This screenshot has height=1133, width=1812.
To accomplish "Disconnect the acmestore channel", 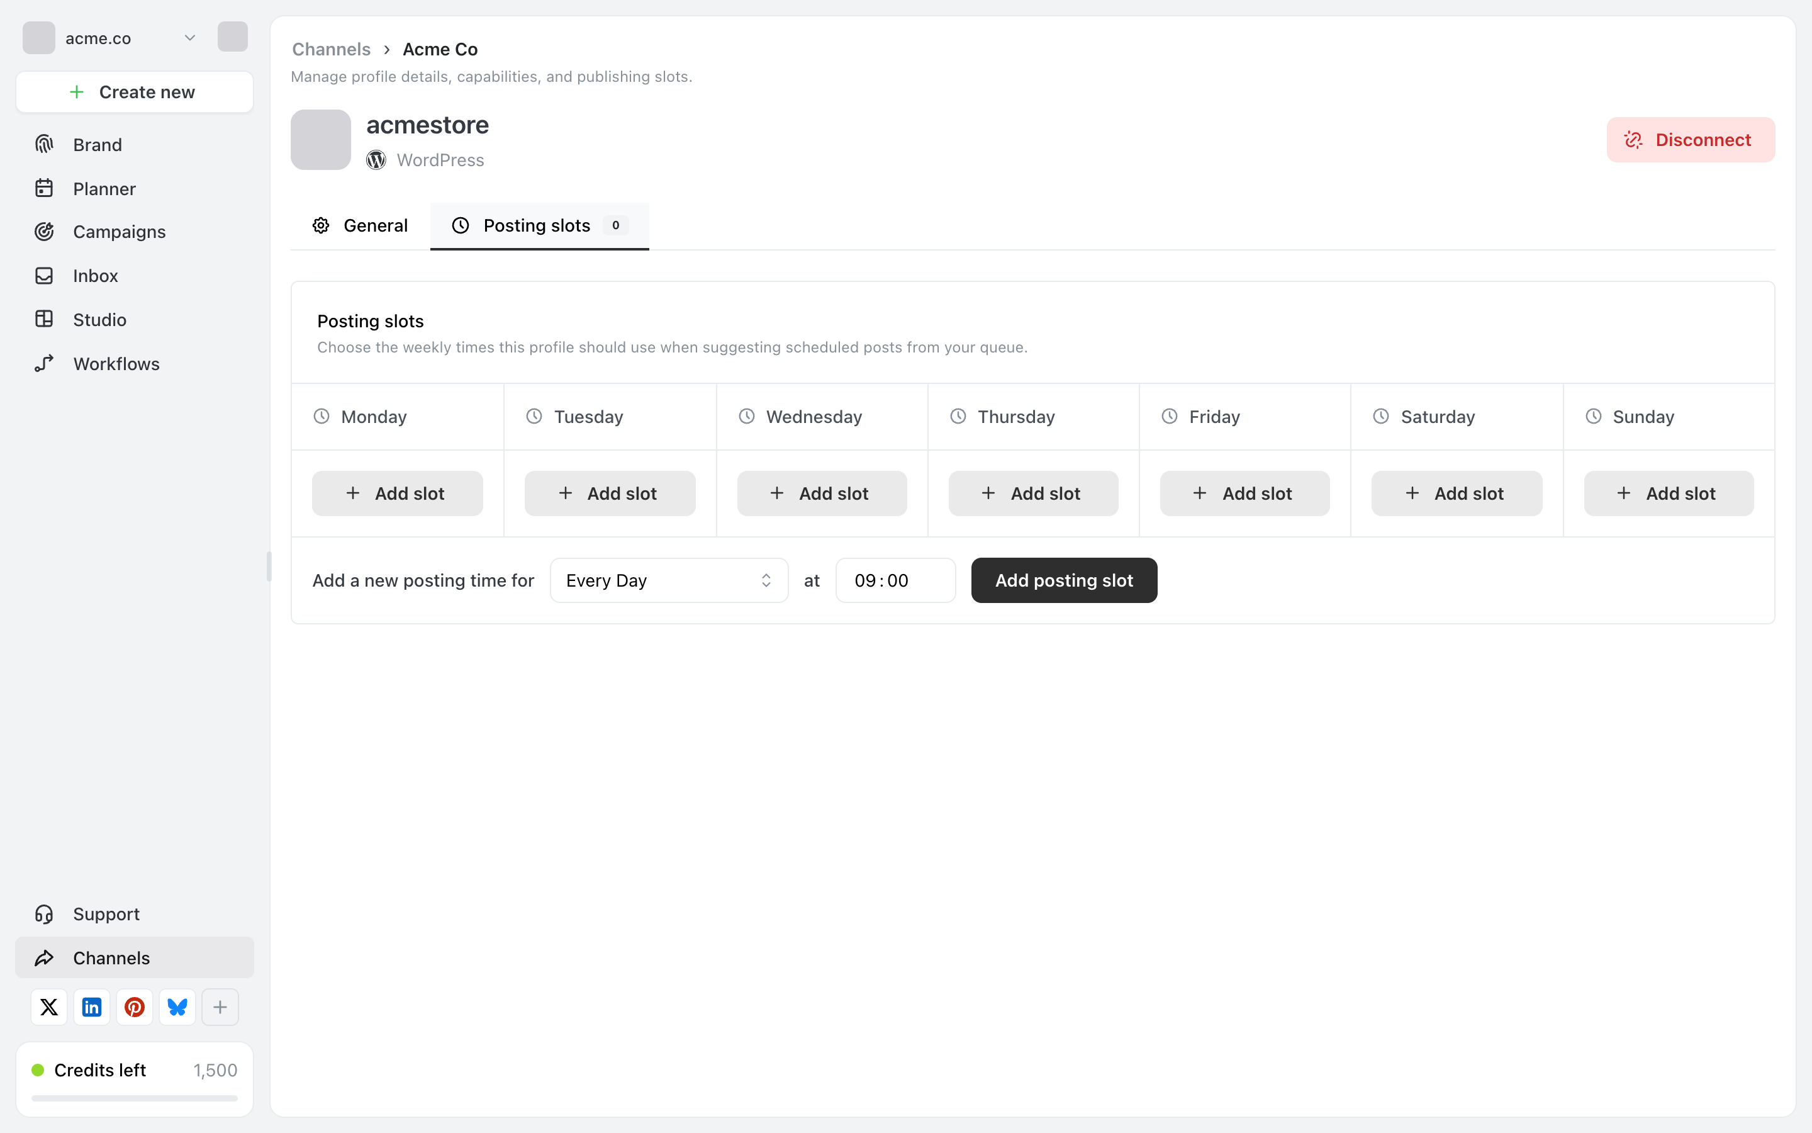I will 1691,139.
